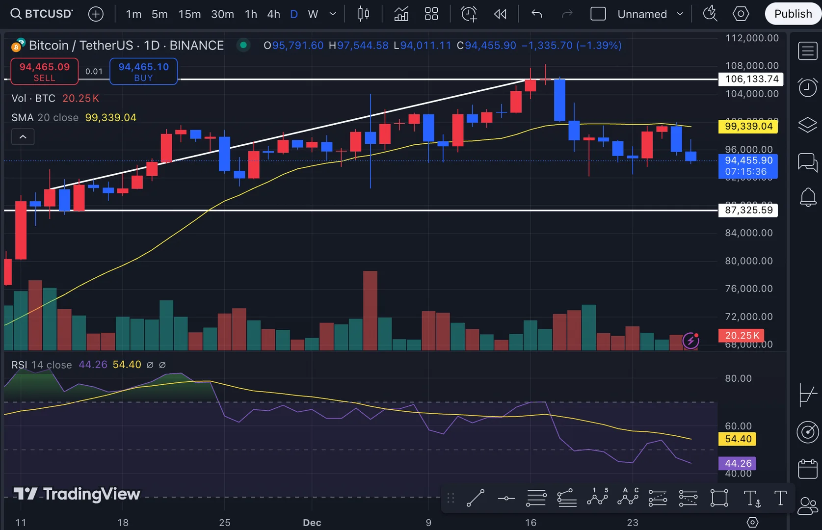Open the alerts bell icon
Viewport: 822px width, 530px height.
pyautogui.click(x=808, y=197)
